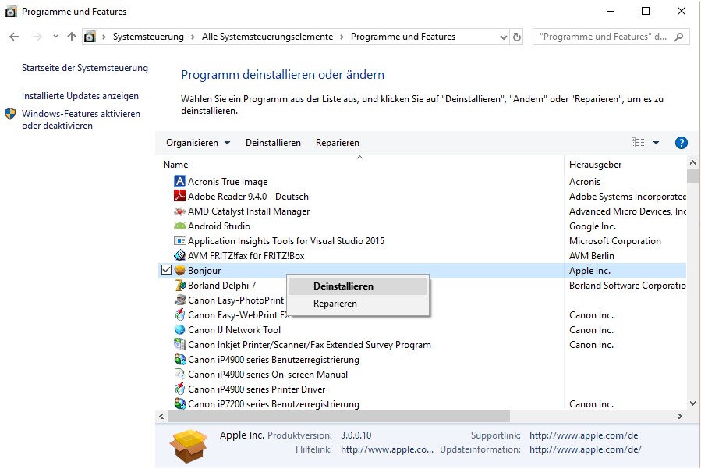The image size is (701, 469).
Task: Click the iP4900 On-screen Manual icon
Action: coord(179,374)
